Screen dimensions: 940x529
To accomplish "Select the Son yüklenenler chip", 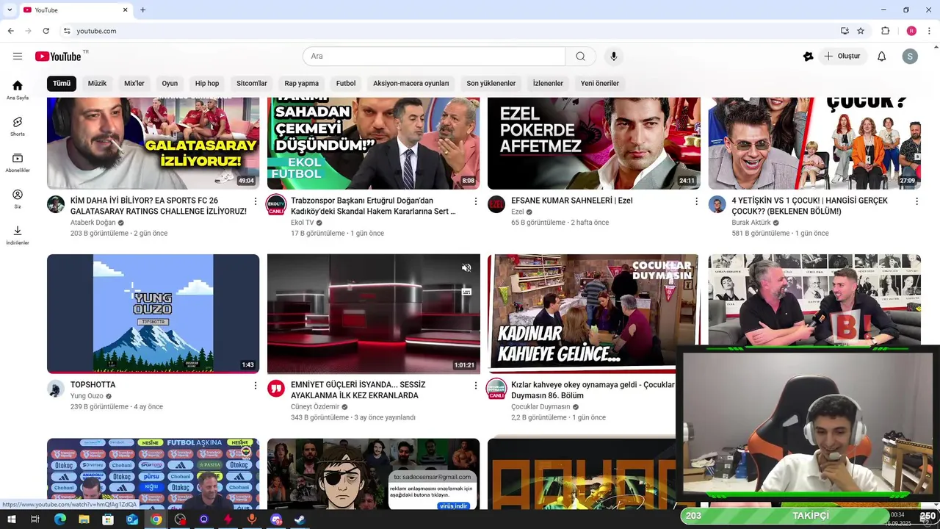I will pos(491,84).
